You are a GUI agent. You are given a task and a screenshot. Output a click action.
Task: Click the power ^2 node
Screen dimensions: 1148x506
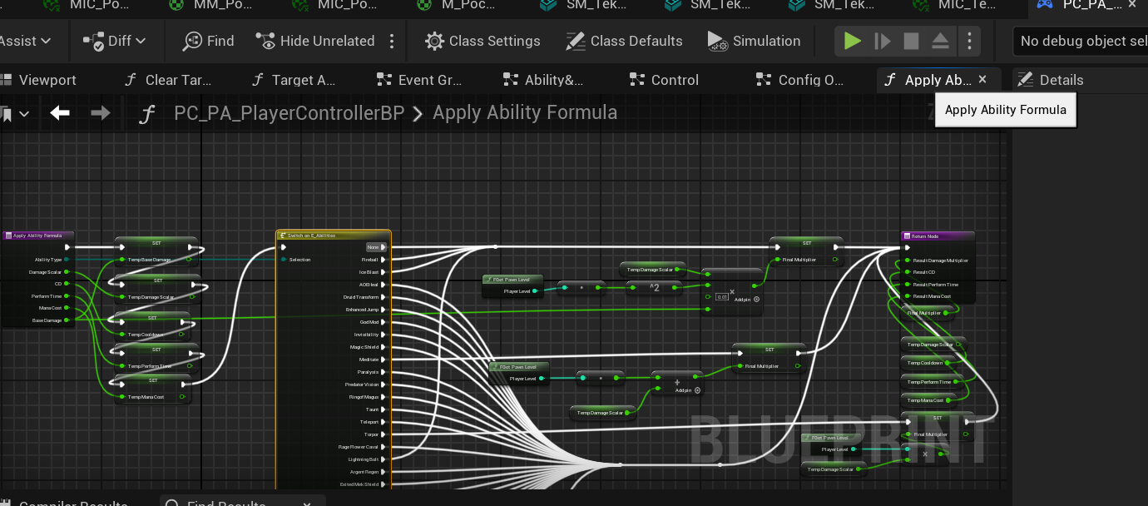point(654,288)
